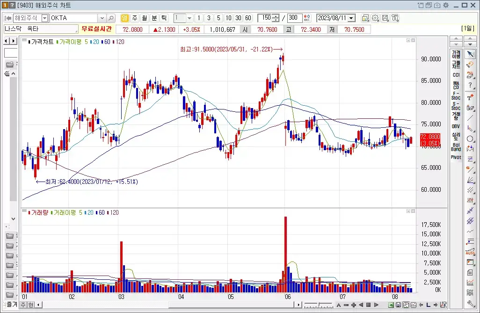Click the chart template icon in top toolbar
The width and height of the screenshot is (480, 313).
coord(365,18)
